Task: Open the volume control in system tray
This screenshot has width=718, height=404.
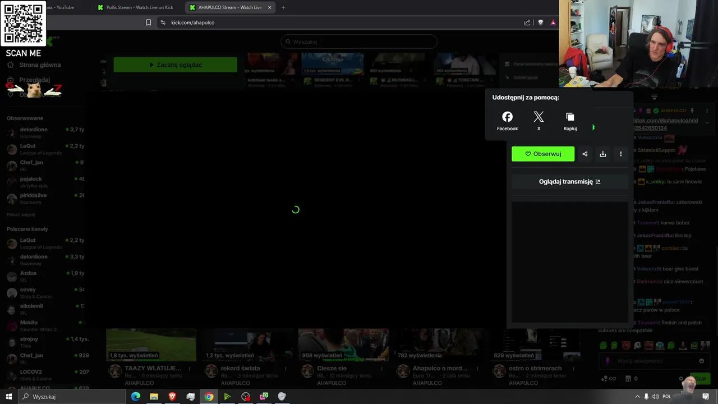Action: [x=655, y=397]
